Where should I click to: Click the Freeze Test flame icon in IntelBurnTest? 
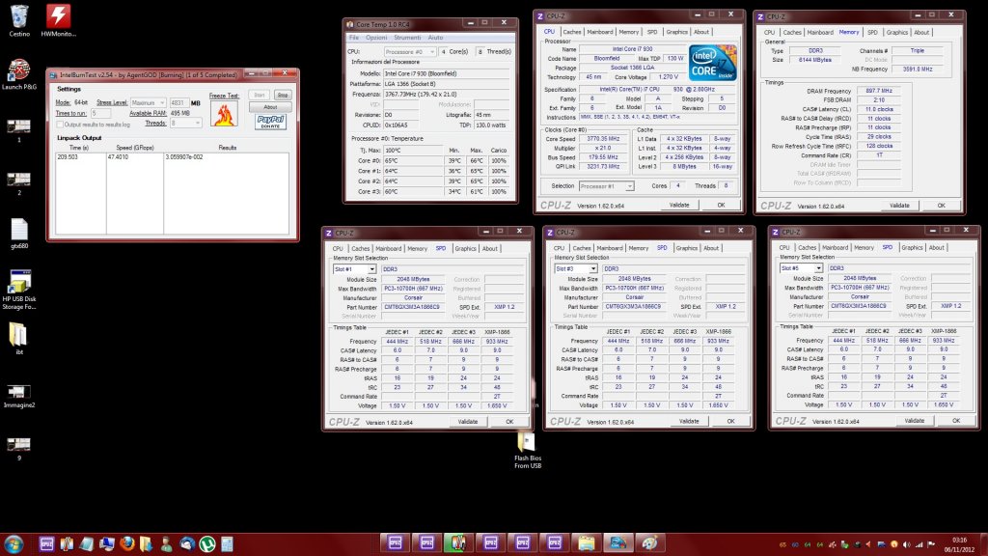[224, 115]
